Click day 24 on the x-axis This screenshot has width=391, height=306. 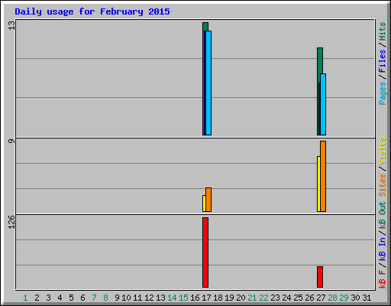[x=286, y=298]
